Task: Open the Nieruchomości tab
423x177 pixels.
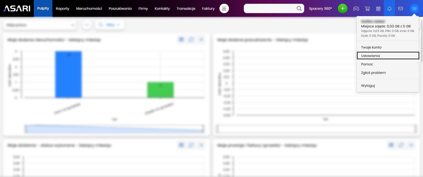Action: (x=89, y=8)
